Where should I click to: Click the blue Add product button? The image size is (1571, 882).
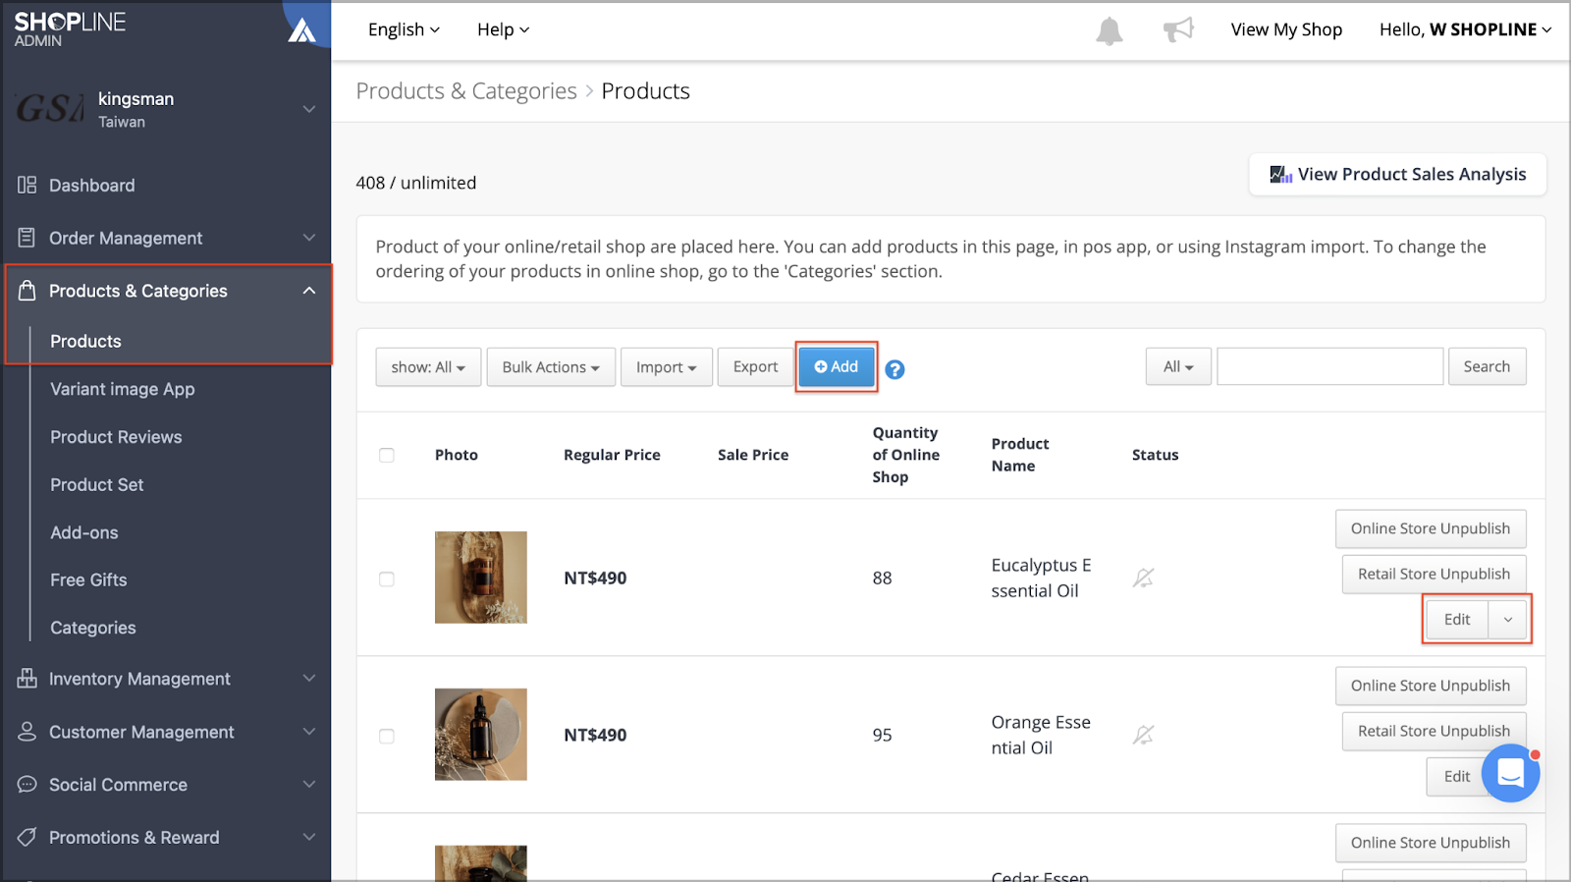(x=837, y=366)
